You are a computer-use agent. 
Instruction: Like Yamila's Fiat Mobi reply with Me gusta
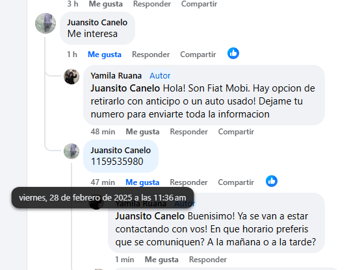[142, 132]
